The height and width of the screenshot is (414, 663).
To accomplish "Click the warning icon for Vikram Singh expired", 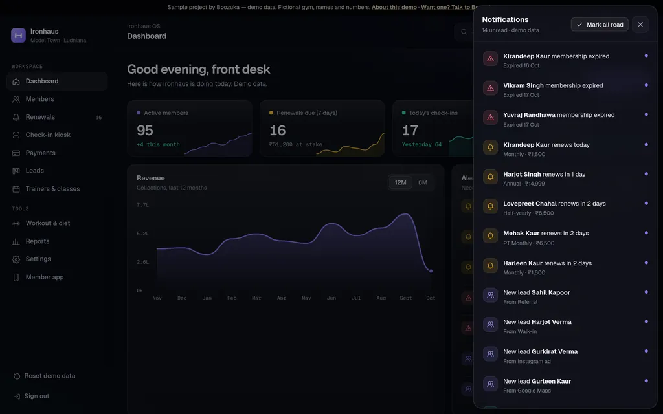I will (491, 88).
